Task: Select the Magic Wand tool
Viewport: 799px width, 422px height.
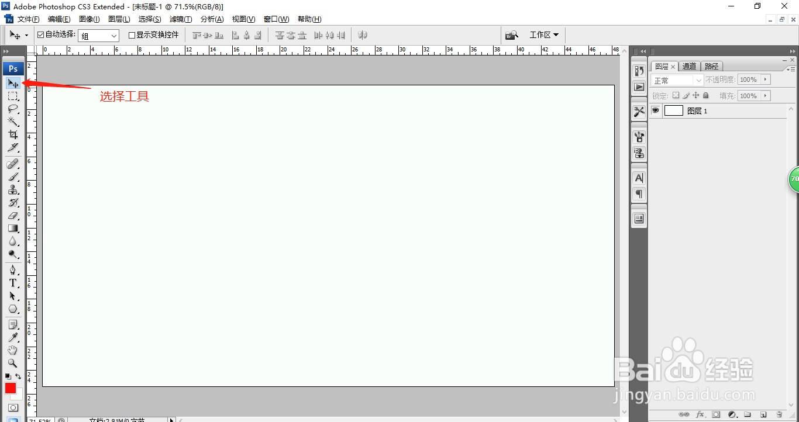Action: click(x=13, y=122)
